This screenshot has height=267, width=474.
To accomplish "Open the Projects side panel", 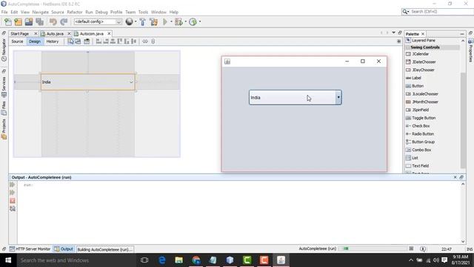I will pyautogui.click(x=4, y=128).
